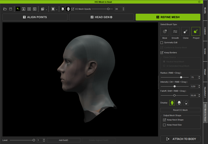This screenshot has width=208, height=144.
Task: Step the Radius value with spinner
Action: 199,77
